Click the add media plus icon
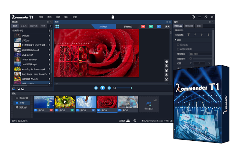 pyautogui.click(x=51, y=26)
